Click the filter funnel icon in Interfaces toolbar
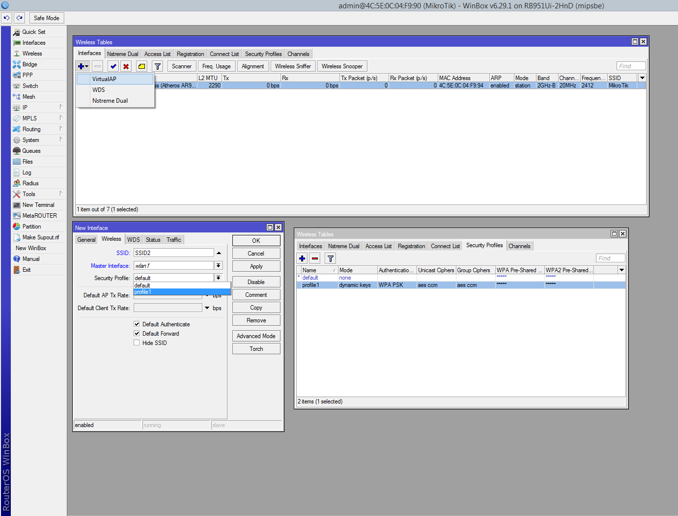Screen dimensions: 678x516 (158, 66)
